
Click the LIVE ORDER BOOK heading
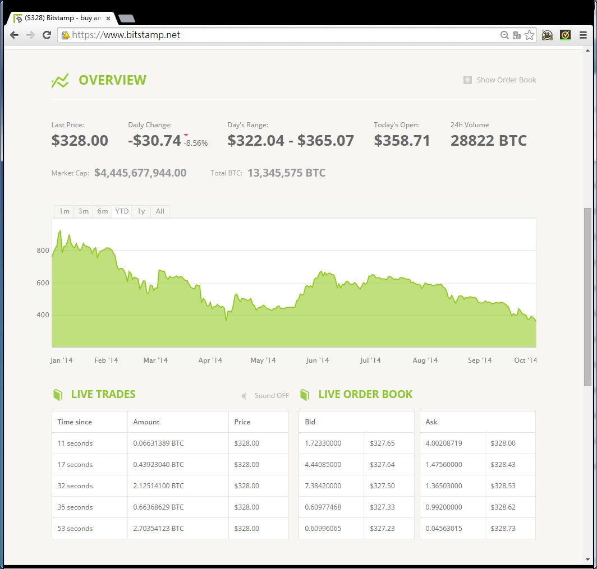[365, 394]
